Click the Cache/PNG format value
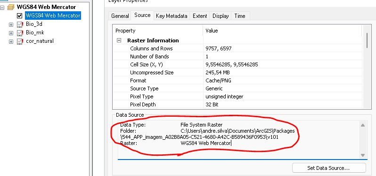Screen dimensions: 376x176 coord(218,80)
